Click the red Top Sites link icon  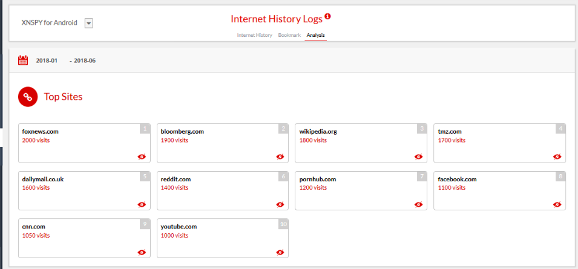point(28,96)
